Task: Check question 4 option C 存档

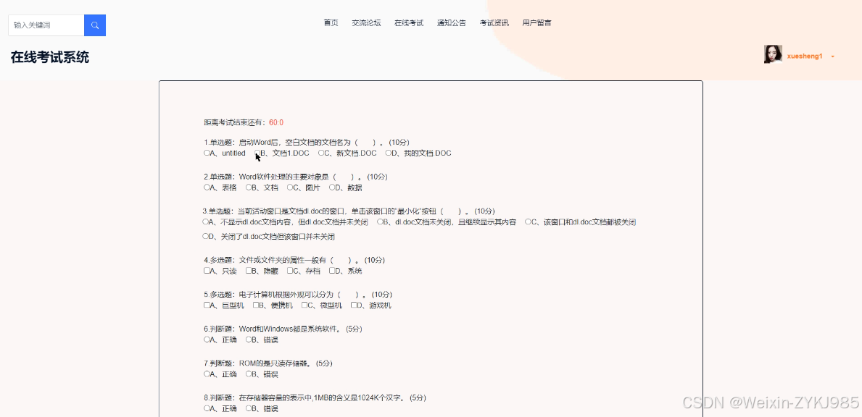Action: (290, 271)
